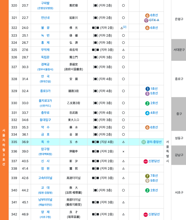This screenshot has height=220, width=186.
Task: Click the orange Line 6 icon in the 연신내 row
Action: [147, 15]
